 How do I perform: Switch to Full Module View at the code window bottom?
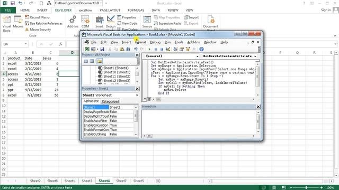point(149,99)
